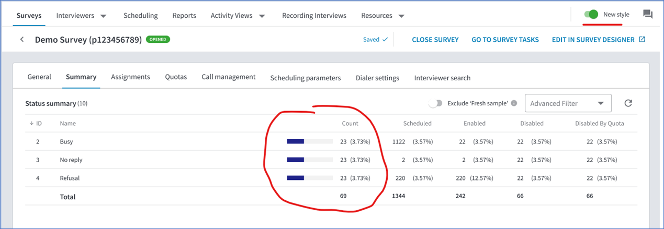Click the Status summary heading
The height and width of the screenshot is (229, 664).
click(51, 103)
